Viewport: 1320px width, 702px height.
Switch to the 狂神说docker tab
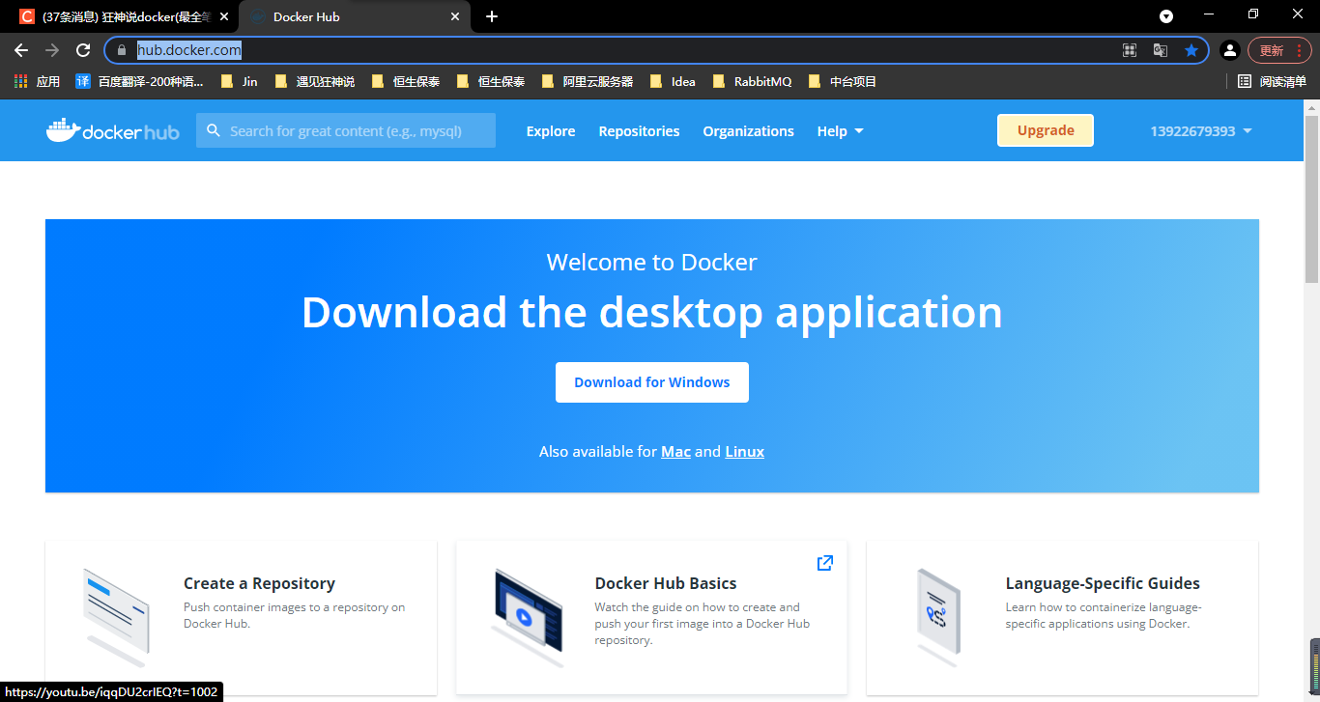122,16
